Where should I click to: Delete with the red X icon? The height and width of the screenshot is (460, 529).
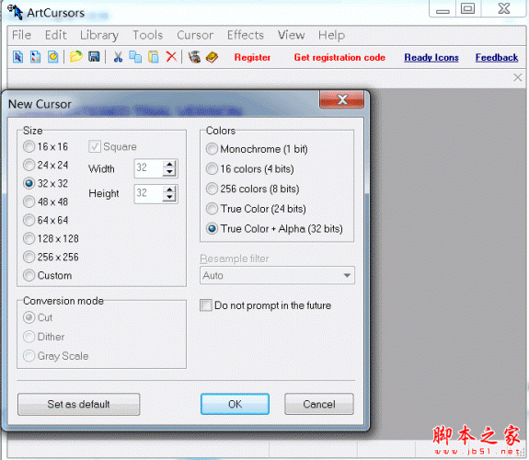tap(171, 56)
